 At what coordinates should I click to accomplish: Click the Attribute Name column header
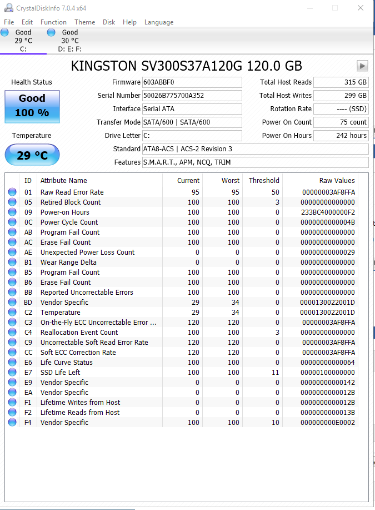pyautogui.click(x=99, y=181)
